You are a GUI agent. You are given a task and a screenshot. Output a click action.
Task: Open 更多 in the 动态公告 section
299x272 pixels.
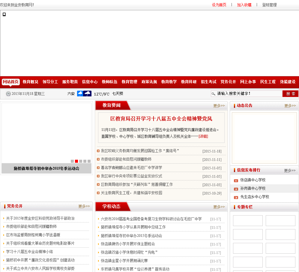(290, 106)
